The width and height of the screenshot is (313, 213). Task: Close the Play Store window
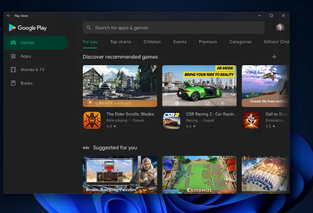[x=283, y=16]
